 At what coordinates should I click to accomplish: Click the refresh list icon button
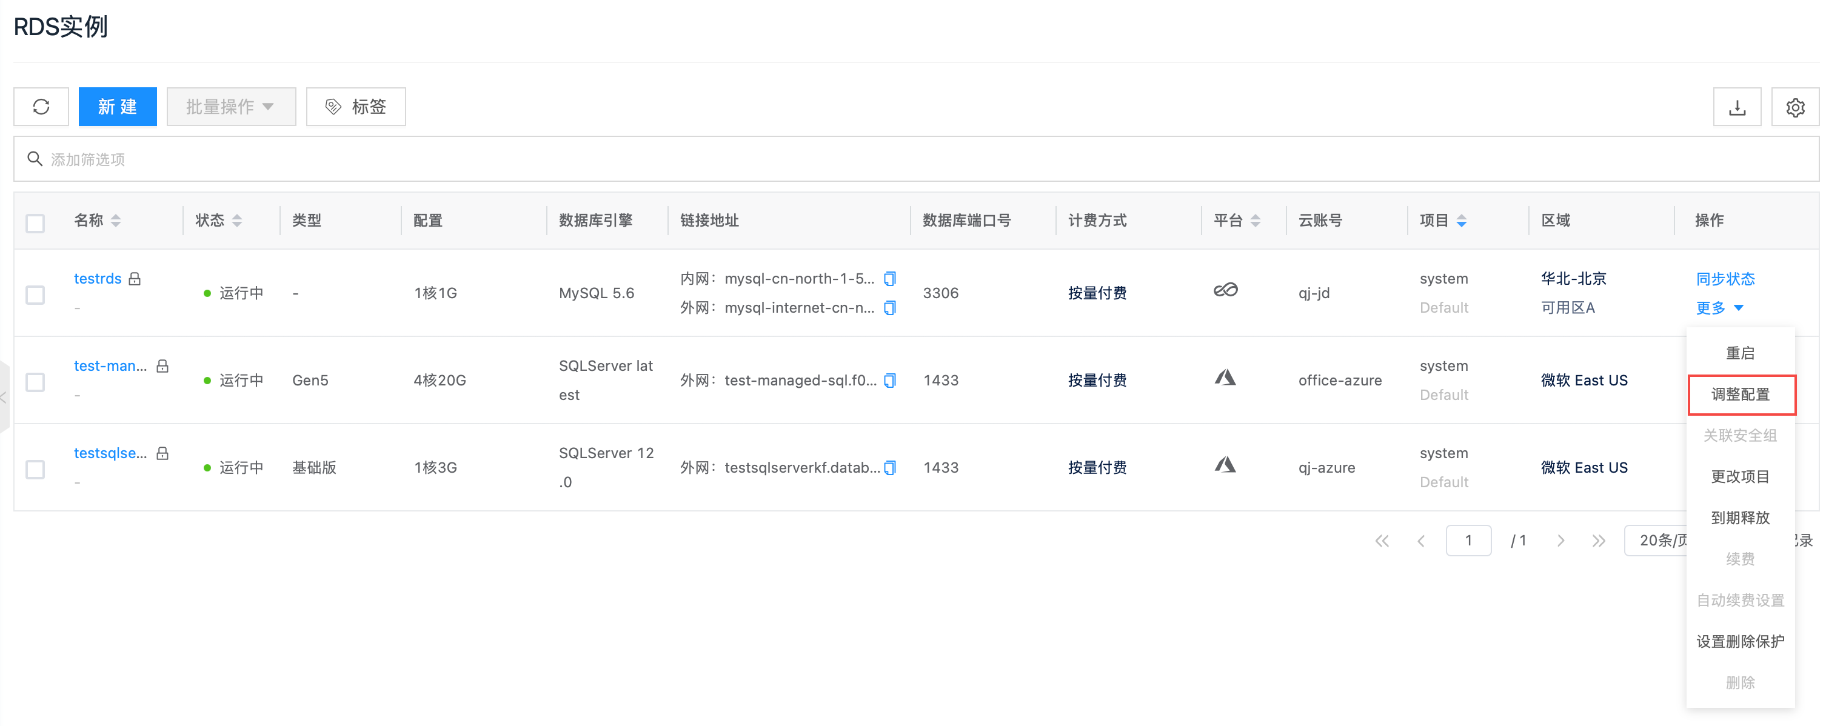(x=41, y=107)
